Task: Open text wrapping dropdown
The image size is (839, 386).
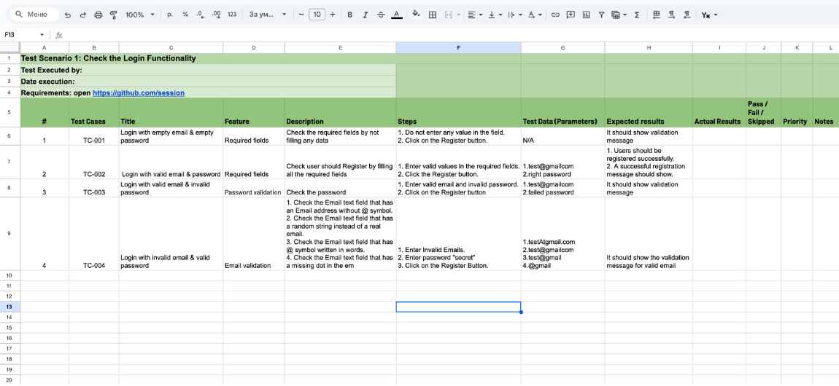Action: [x=514, y=15]
